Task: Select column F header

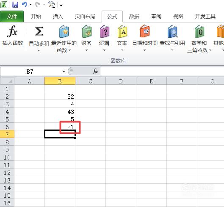Action: click(182, 81)
